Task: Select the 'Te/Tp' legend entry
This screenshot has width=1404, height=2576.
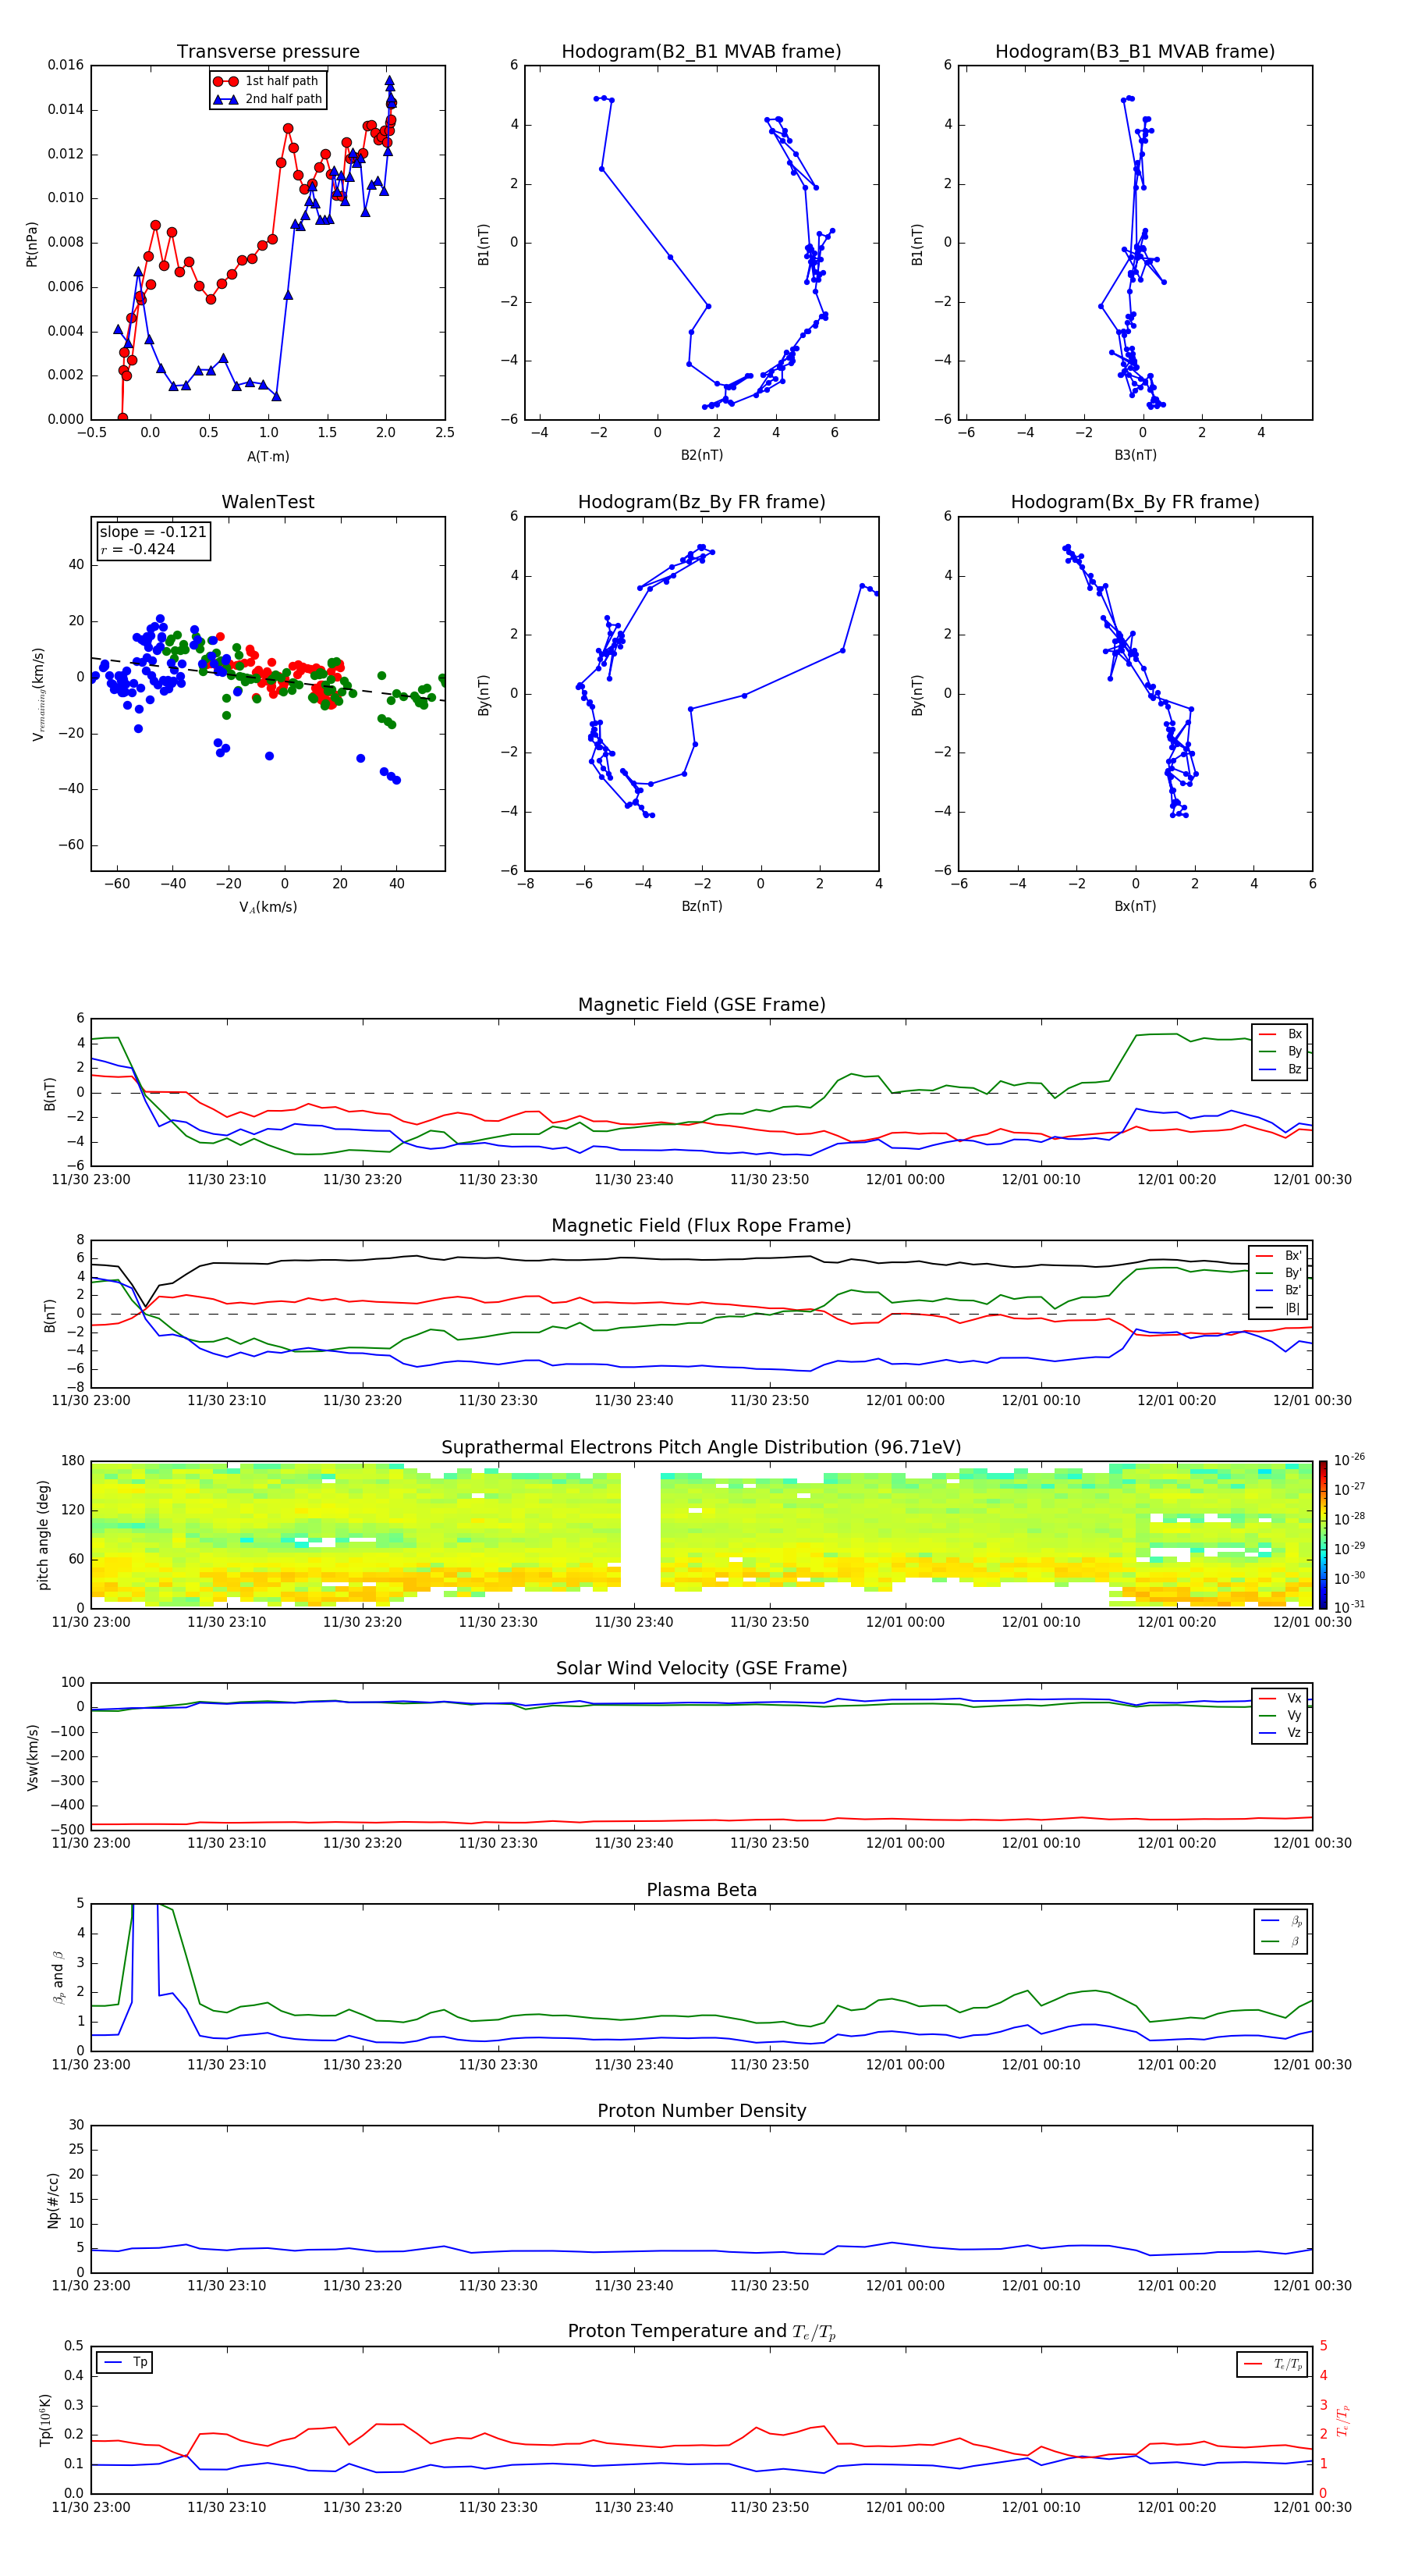Action: coord(1272,2364)
